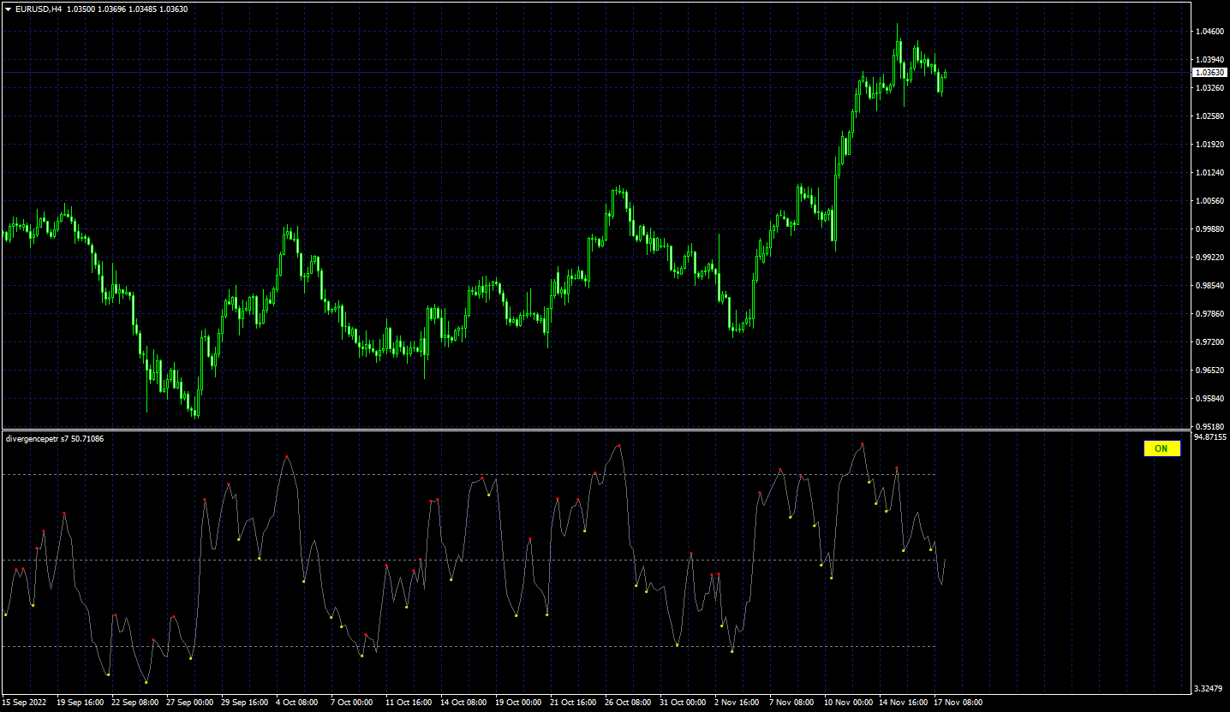This screenshot has height=712, width=1230.
Task: Click the 19 Sep 16:00 time label
Action: tap(80, 703)
